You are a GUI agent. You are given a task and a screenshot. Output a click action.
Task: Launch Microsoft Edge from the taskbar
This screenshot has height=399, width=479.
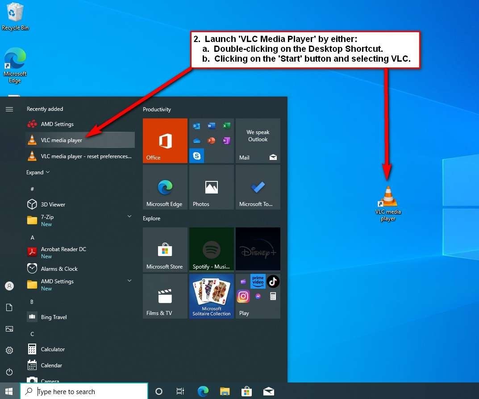coord(203,391)
